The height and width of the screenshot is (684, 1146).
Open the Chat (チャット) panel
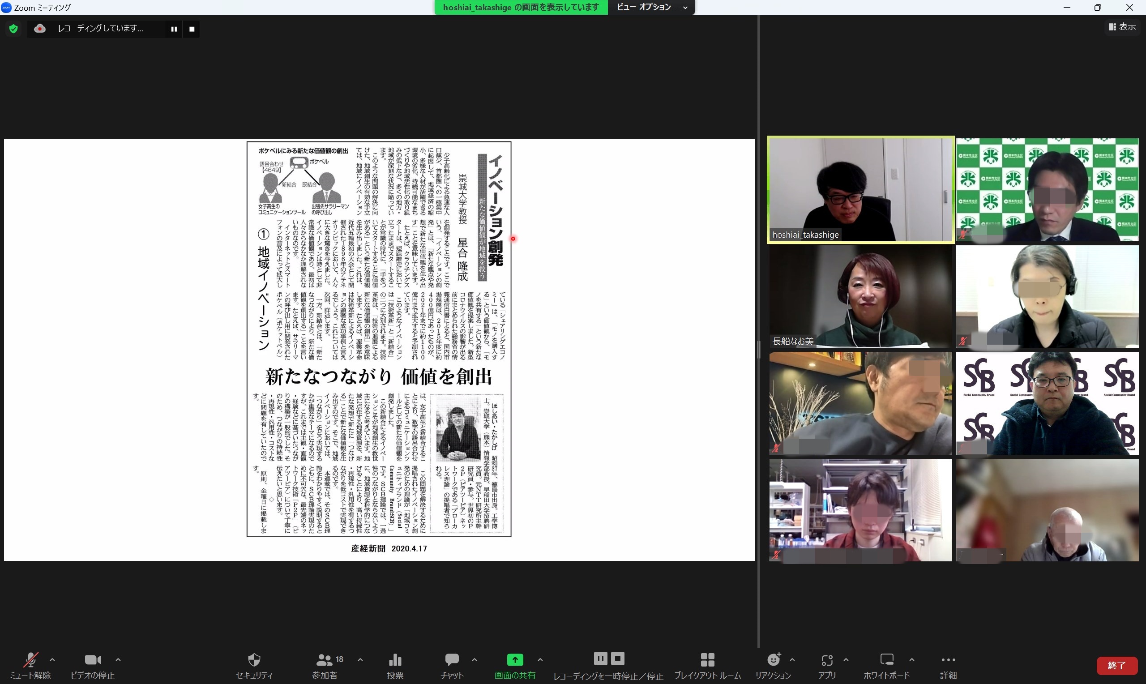[x=452, y=666]
